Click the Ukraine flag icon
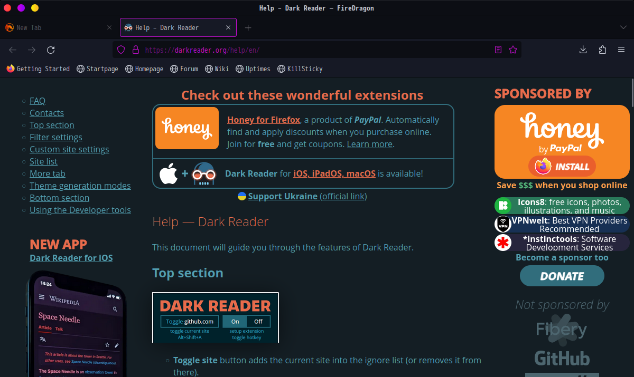 click(x=242, y=196)
